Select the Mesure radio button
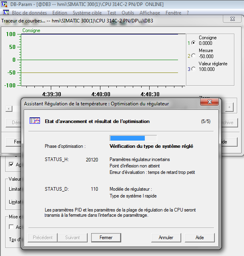244x256 pixels. point(194,56)
